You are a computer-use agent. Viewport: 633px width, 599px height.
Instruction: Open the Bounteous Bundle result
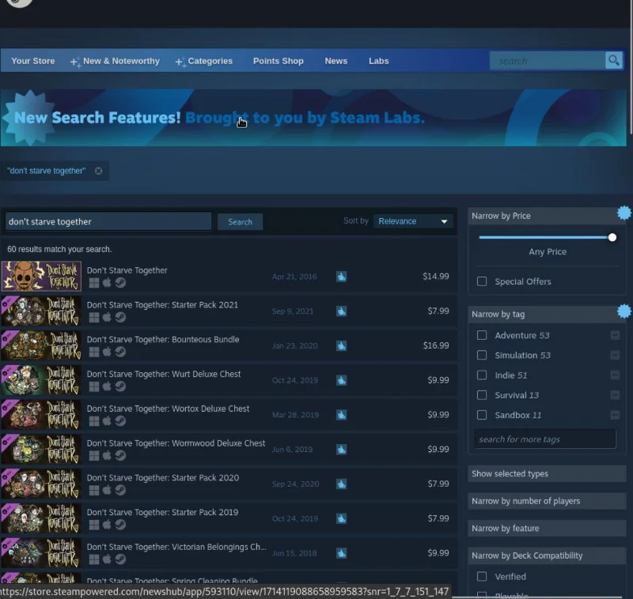pyautogui.click(x=229, y=346)
